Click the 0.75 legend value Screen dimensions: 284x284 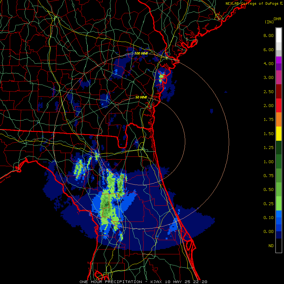pos(269,176)
